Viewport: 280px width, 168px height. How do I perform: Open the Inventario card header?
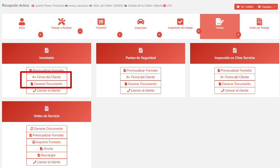pos(47,53)
